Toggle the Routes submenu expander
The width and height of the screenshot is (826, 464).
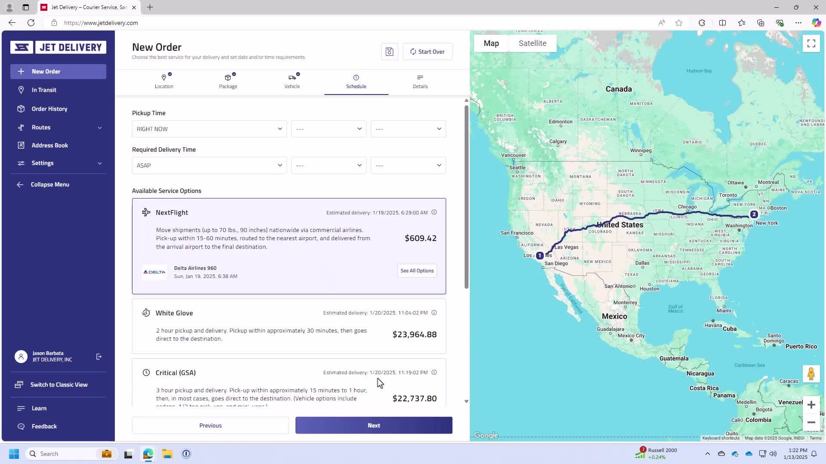tap(100, 127)
